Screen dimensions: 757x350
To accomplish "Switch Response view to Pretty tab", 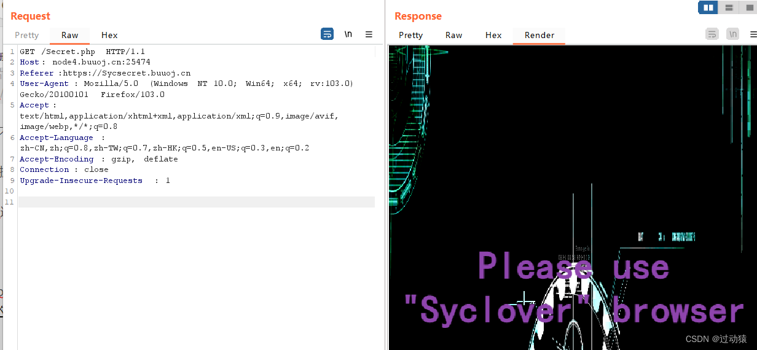I will coord(411,35).
